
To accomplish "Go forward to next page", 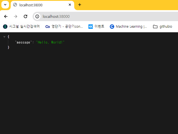I will pyautogui.click(x=16, y=16).
